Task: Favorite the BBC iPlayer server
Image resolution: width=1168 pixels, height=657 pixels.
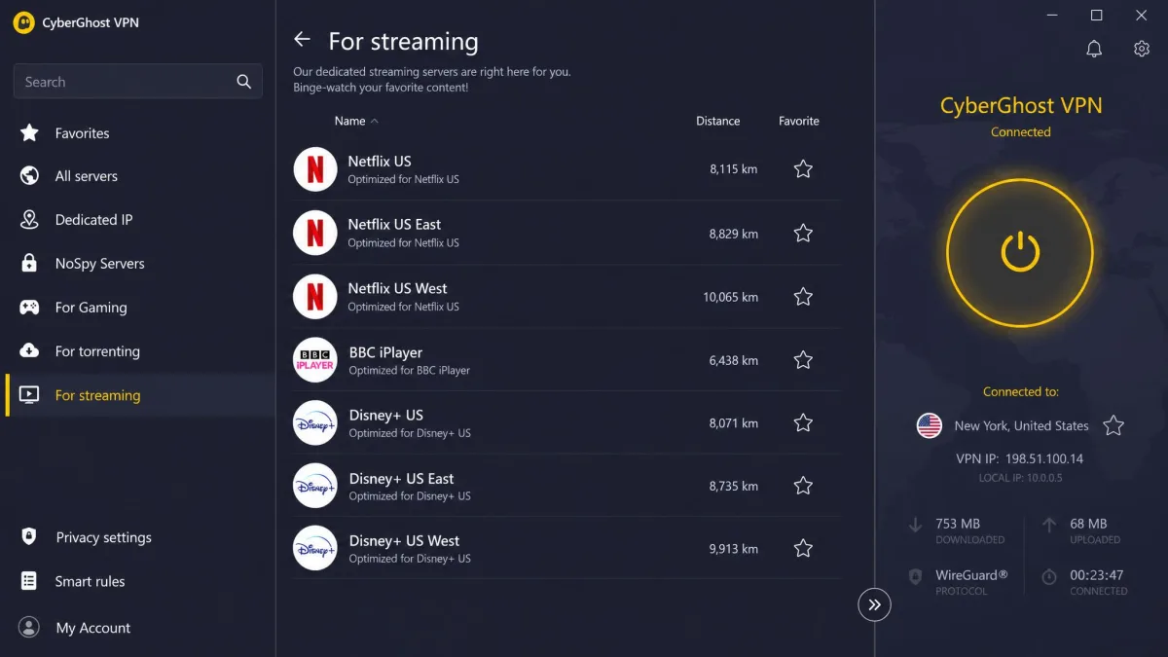Action: pos(803,360)
